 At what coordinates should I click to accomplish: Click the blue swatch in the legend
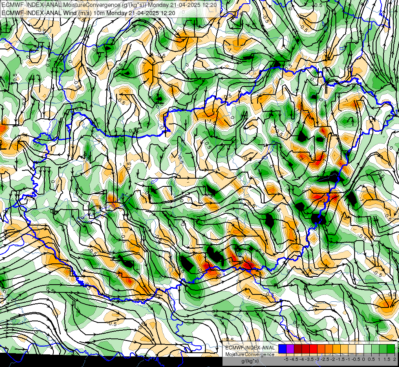282,349
